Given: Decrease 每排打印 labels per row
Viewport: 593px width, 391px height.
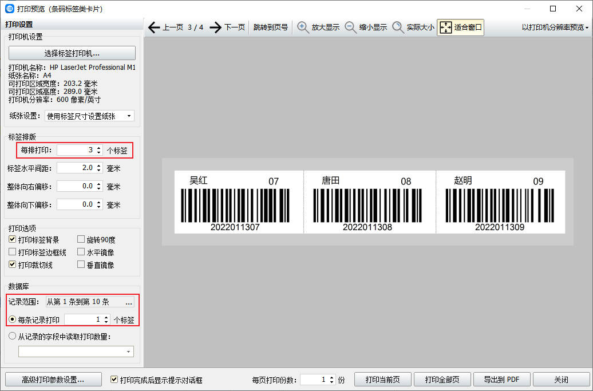Looking at the screenshot, I should (98, 152).
